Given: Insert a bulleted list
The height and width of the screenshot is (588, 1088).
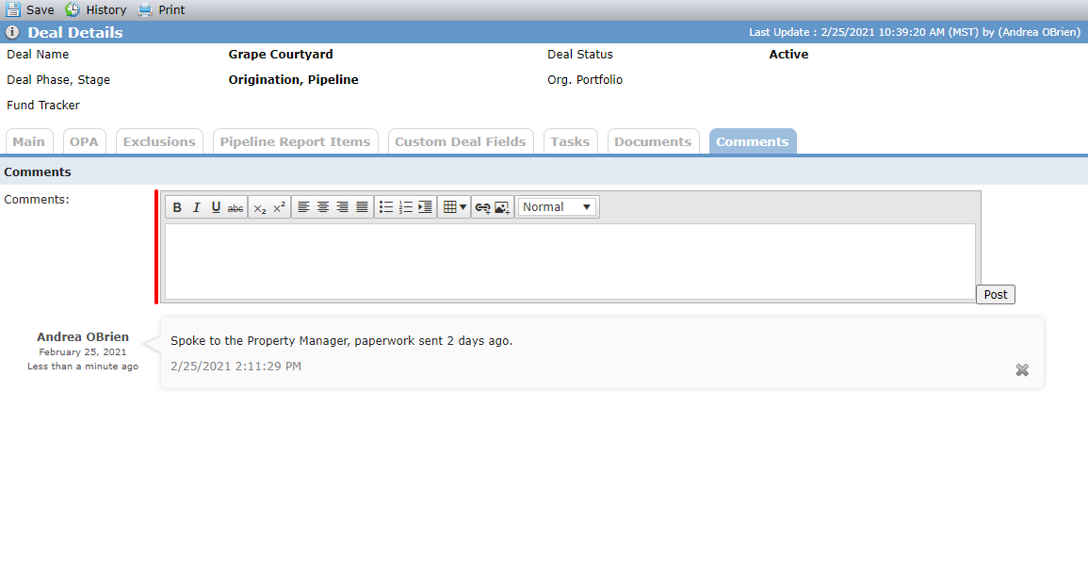Looking at the screenshot, I should coord(386,207).
